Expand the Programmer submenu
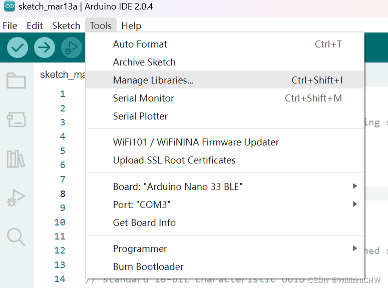This screenshot has height=288, width=388. click(x=225, y=248)
